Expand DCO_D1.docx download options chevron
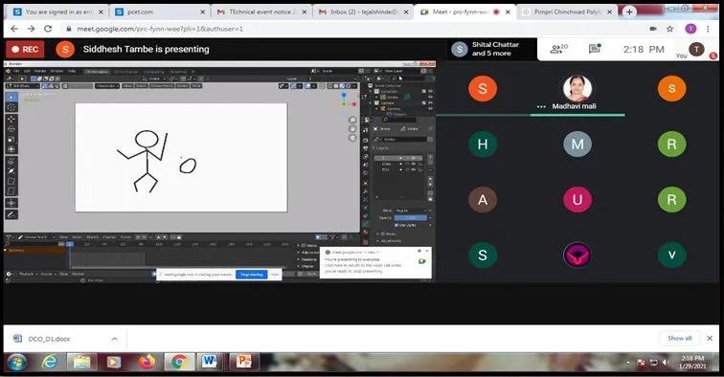Image resolution: width=724 pixels, height=377 pixels. pos(114,339)
